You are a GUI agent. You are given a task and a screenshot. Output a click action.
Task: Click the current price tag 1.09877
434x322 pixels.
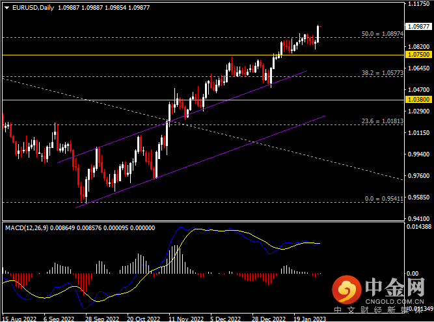tap(417, 27)
